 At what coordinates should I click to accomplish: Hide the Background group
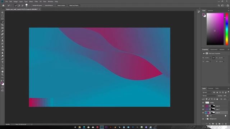203,119
